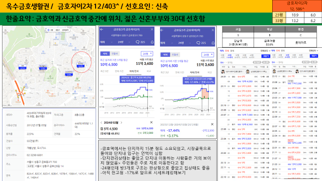Click the 23평 row in top-right price table
Image resolution: width=322 pixels, height=181 pixels.
tap(297, 15)
